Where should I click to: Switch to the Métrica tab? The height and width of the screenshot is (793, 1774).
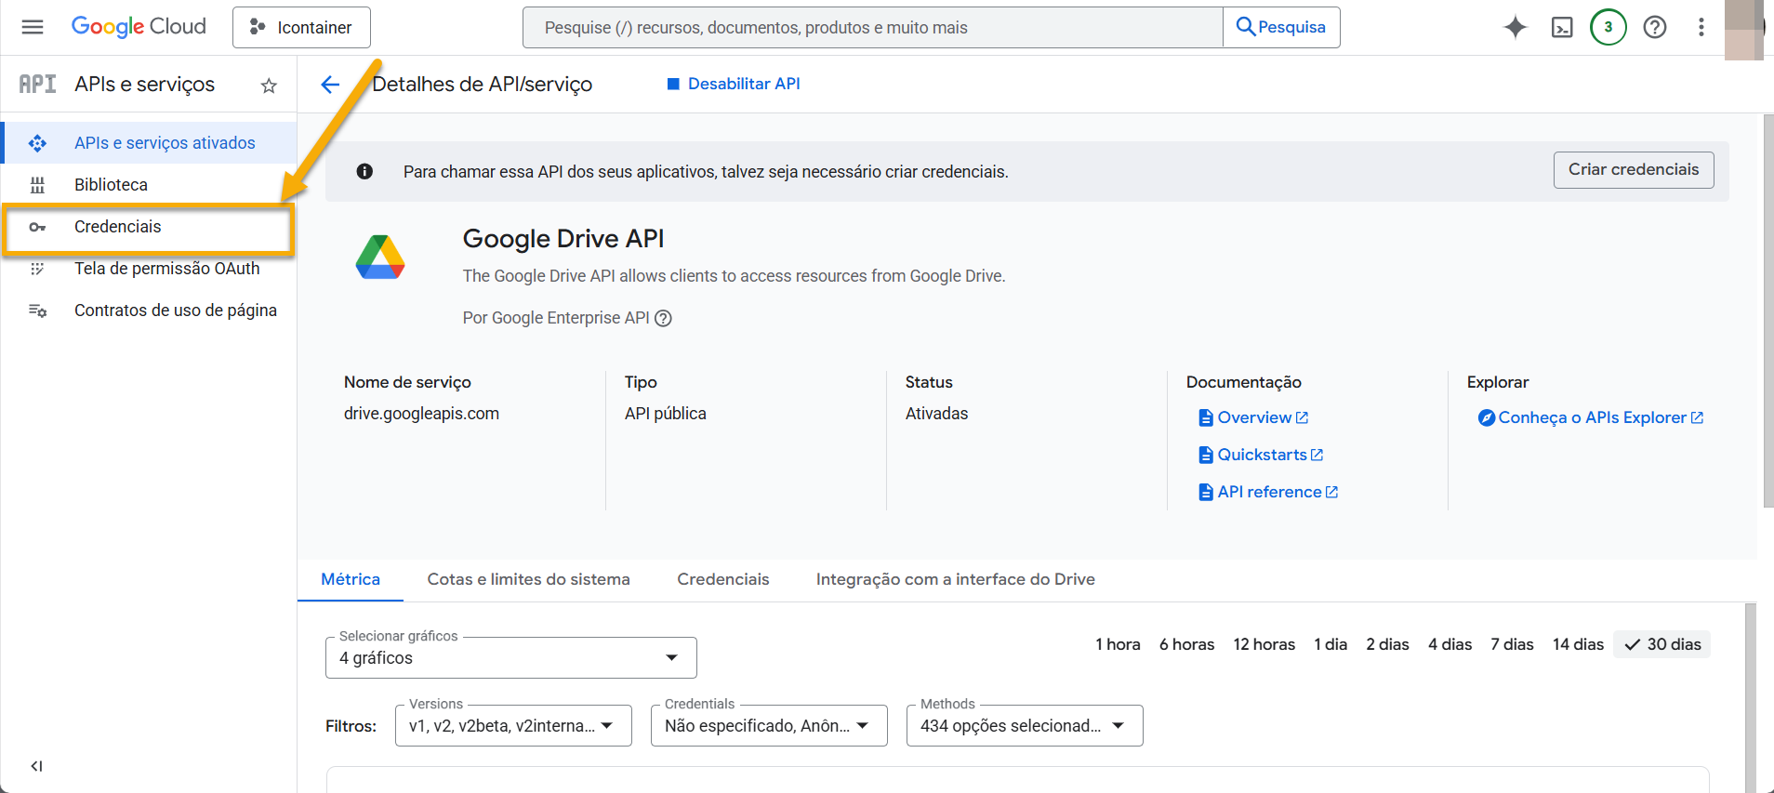pyautogui.click(x=351, y=579)
